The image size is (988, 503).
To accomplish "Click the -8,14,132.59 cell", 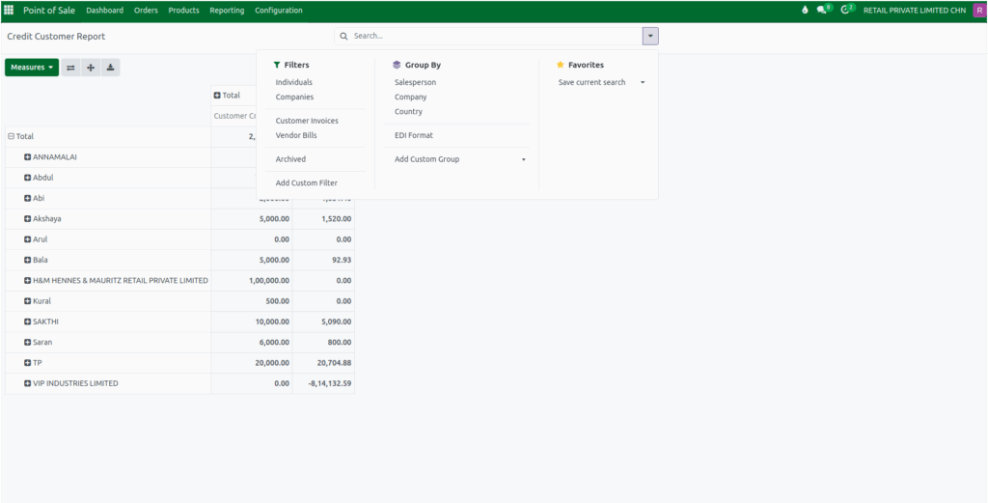I will tap(323, 383).
